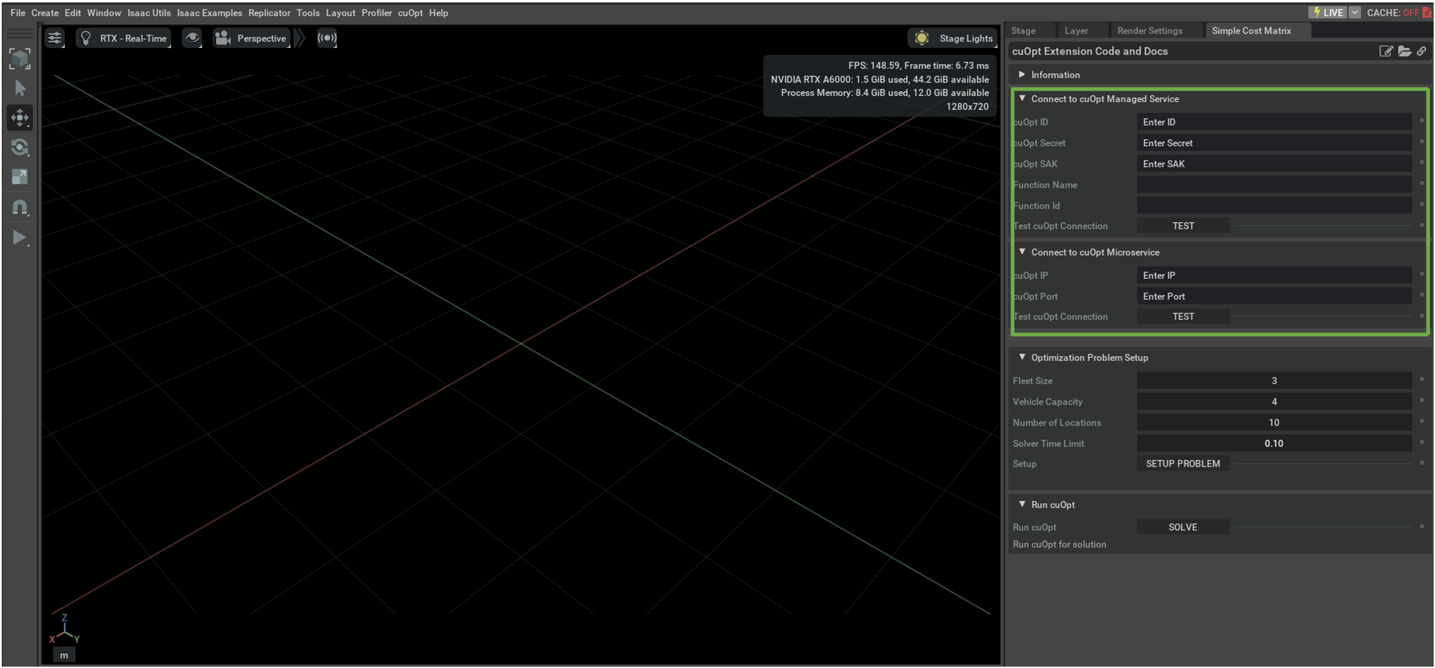Activate the Rotate tool
1435x668 pixels.
pos(20,147)
